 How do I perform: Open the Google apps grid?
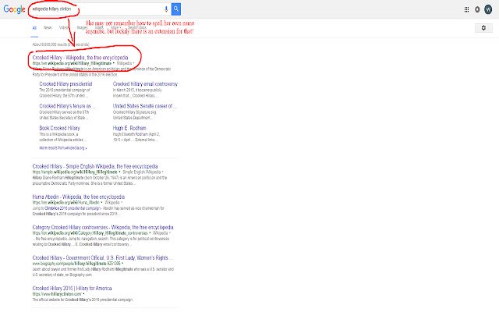pos(466,9)
